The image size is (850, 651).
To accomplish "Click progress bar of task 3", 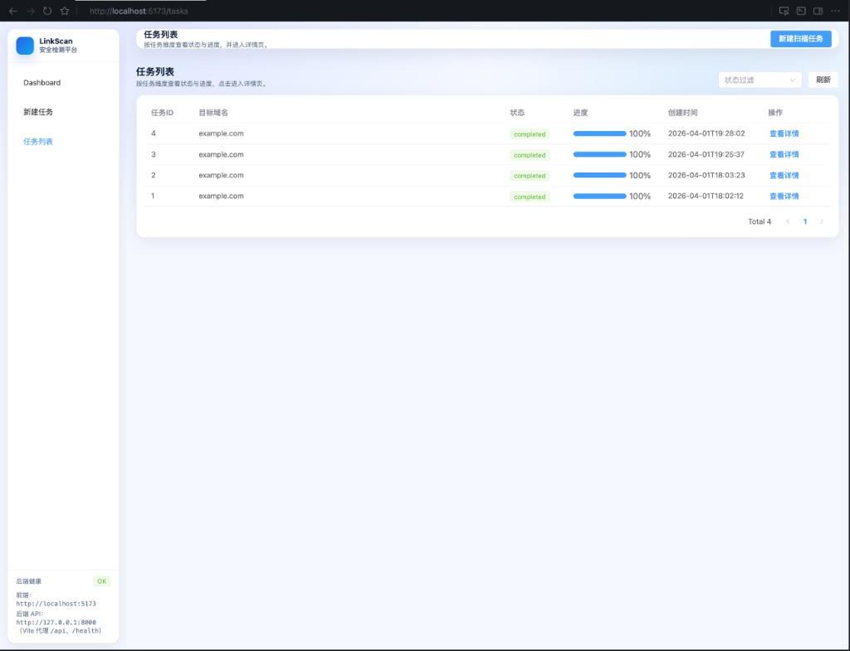I will [599, 154].
